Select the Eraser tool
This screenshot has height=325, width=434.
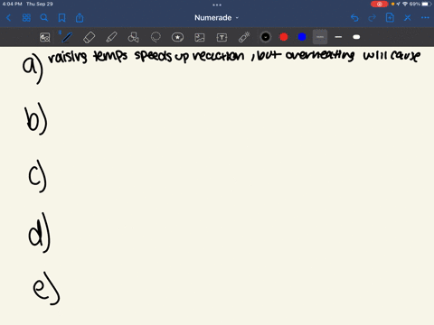89,37
